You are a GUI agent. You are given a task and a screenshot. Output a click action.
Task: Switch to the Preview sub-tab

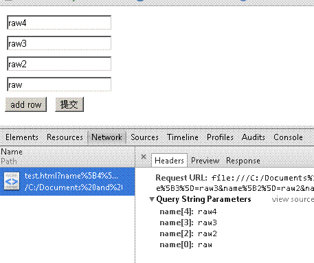click(x=205, y=161)
